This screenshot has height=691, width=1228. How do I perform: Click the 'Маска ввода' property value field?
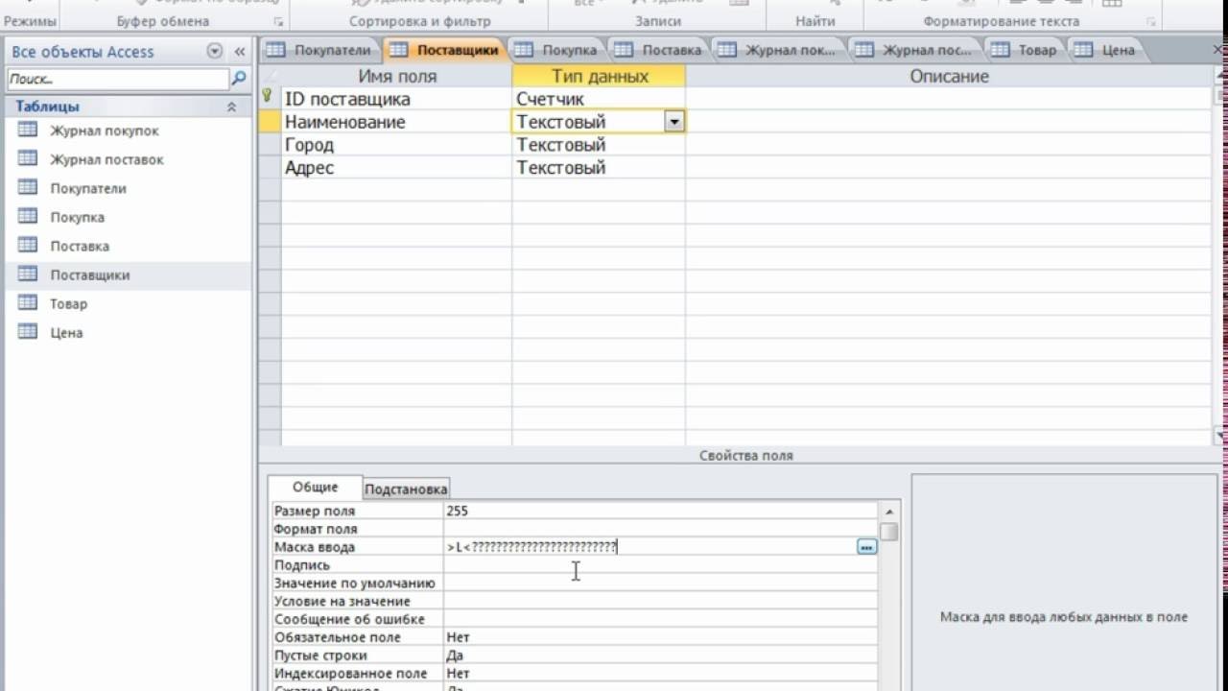[649, 547]
